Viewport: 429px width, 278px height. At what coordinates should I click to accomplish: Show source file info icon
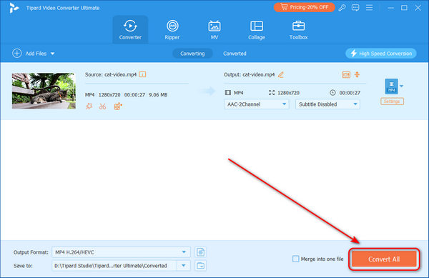click(142, 74)
